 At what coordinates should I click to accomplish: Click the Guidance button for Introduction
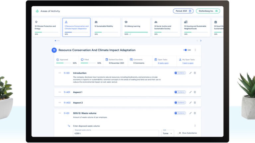pos(180,73)
